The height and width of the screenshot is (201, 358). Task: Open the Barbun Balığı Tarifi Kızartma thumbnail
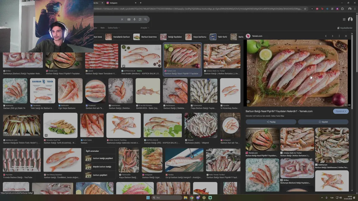coord(60,125)
